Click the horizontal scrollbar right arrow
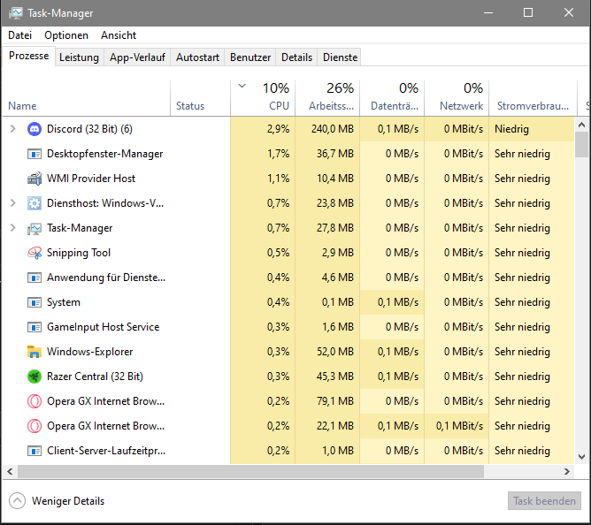The width and height of the screenshot is (591, 525). [567, 471]
